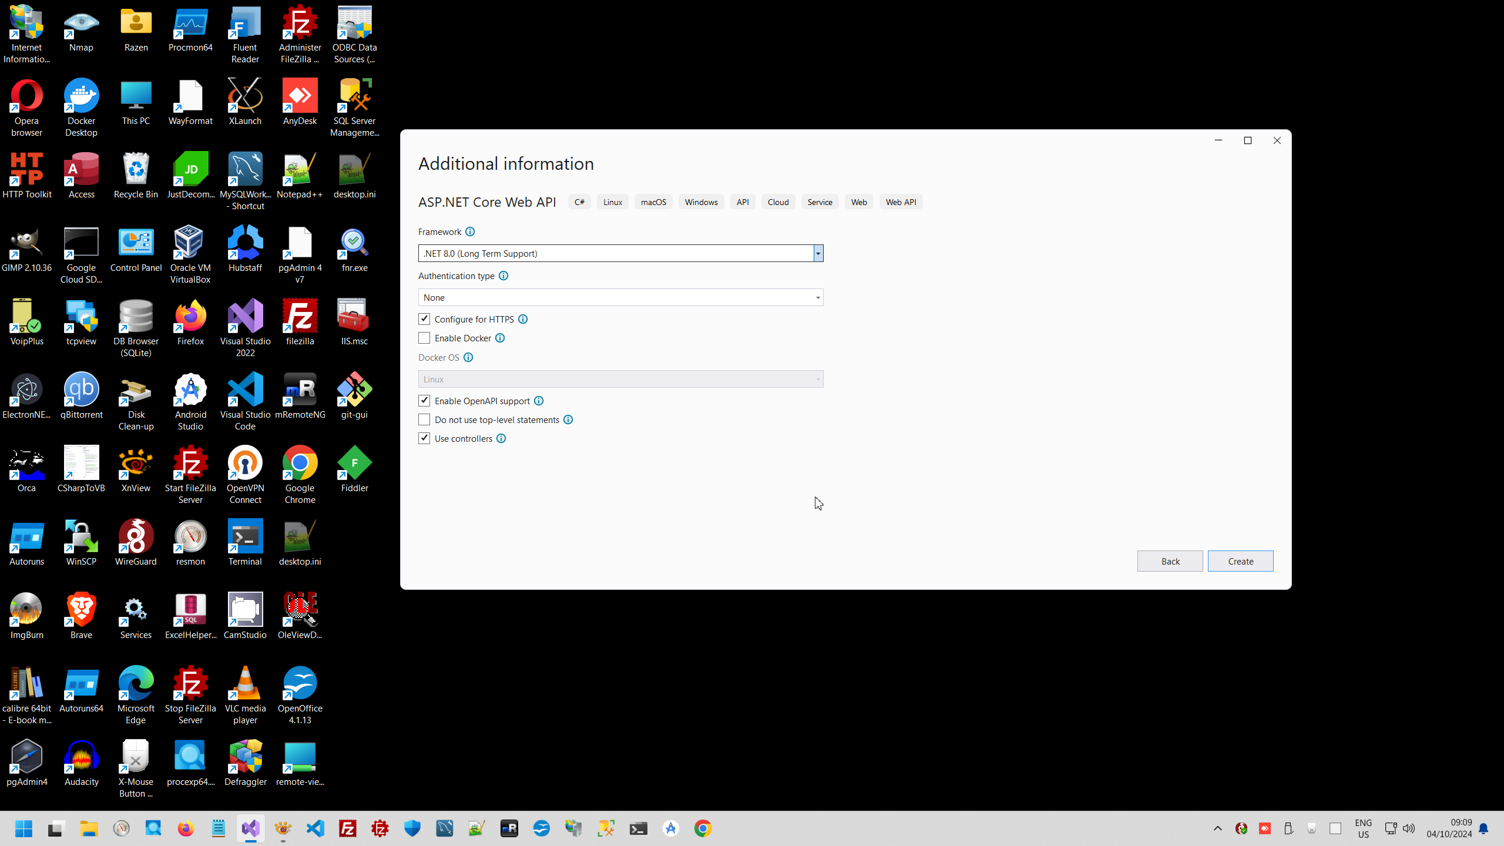Go Back to previous step
This screenshot has height=846, width=1504.
pyautogui.click(x=1170, y=561)
